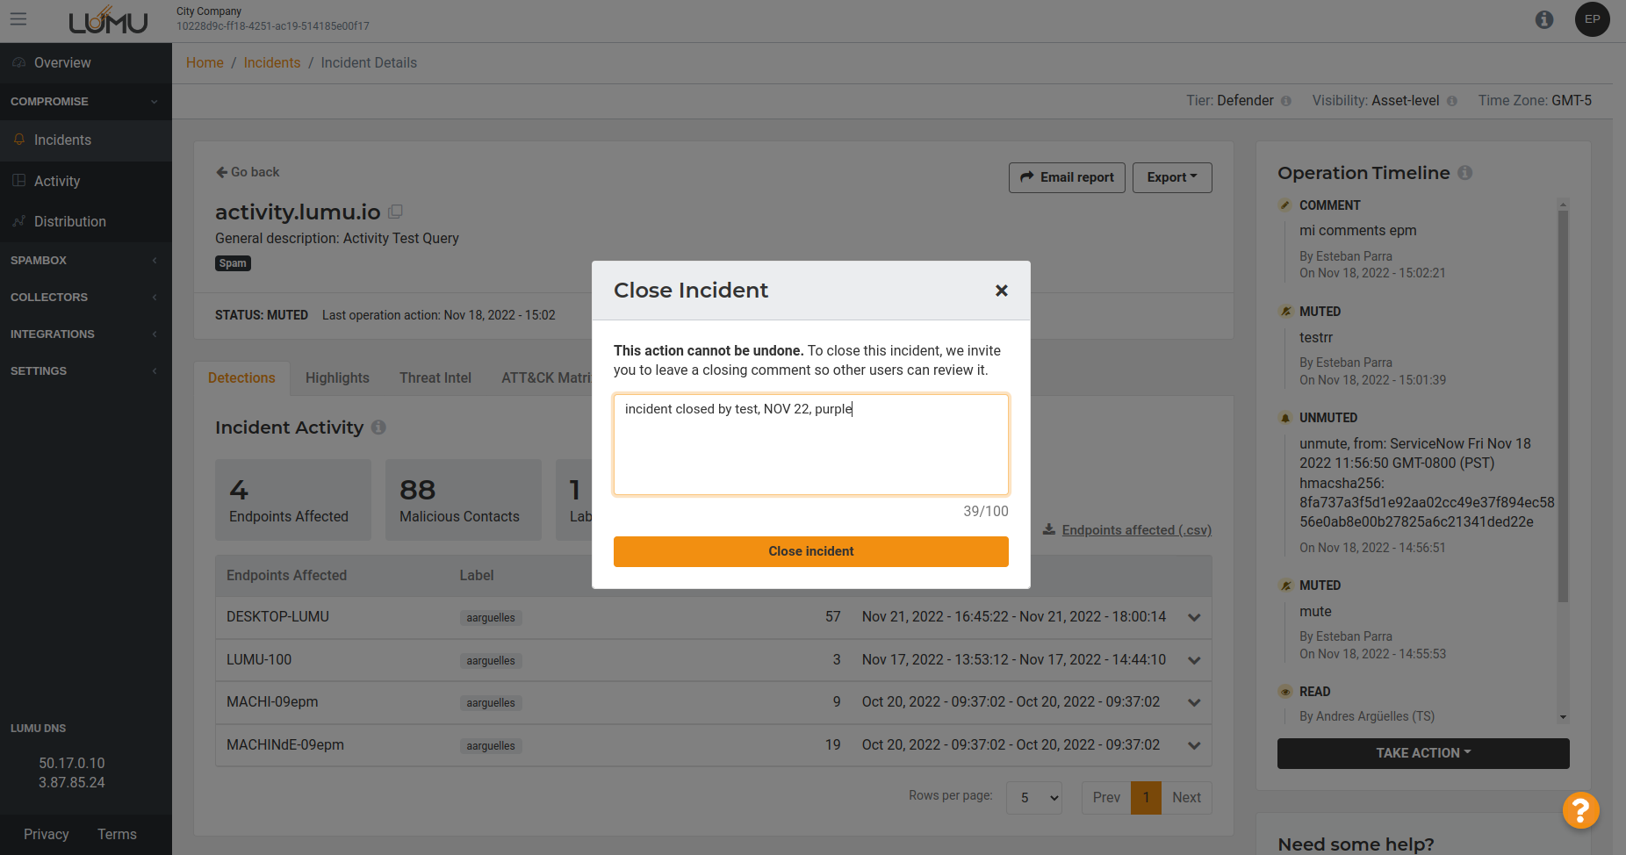Click the hamburger menu icon
1626x855 pixels.
click(18, 19)
